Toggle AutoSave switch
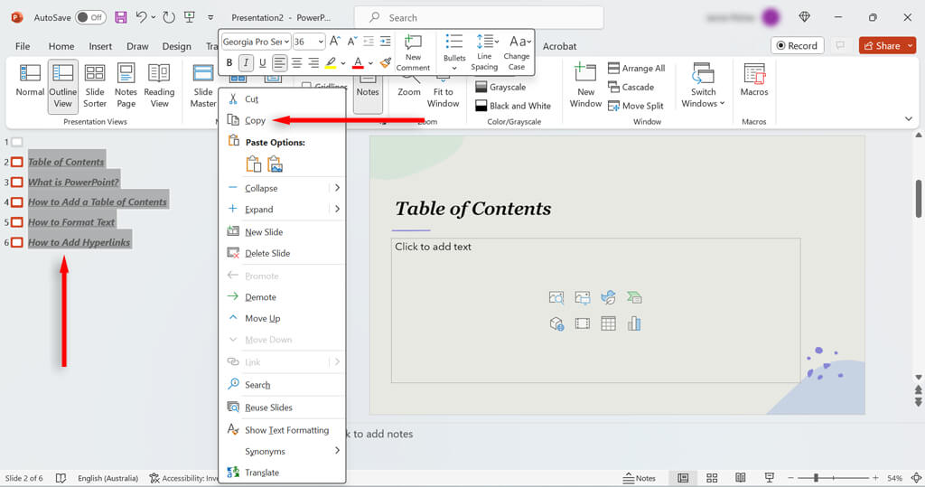Viewport: 925px width, 487px height. point(89,17)
